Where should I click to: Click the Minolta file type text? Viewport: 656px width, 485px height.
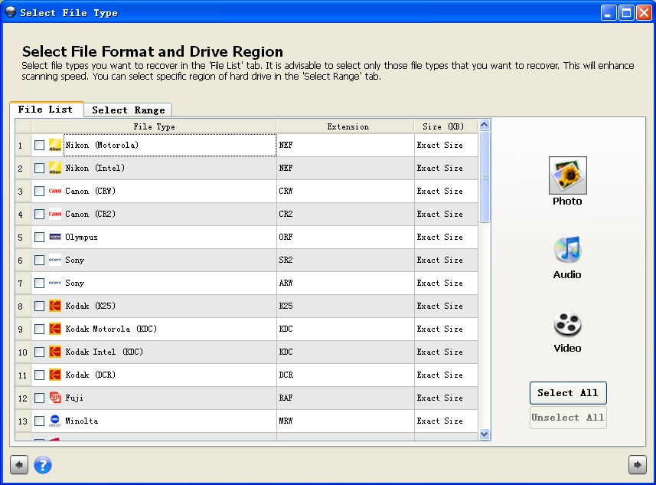click(x=82, y=421)
